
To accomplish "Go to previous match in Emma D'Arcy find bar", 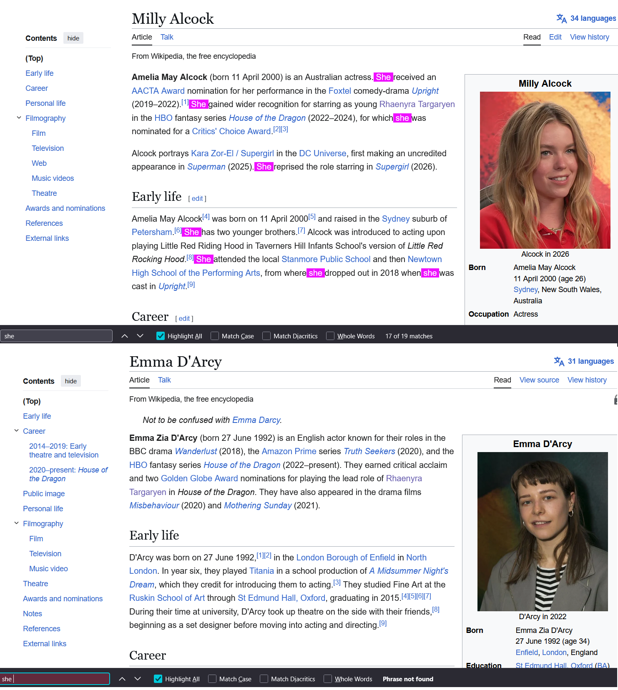I will 122,679.
